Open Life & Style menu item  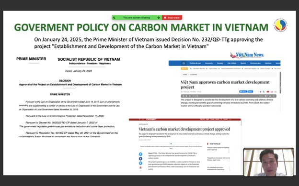pos(232,63)
